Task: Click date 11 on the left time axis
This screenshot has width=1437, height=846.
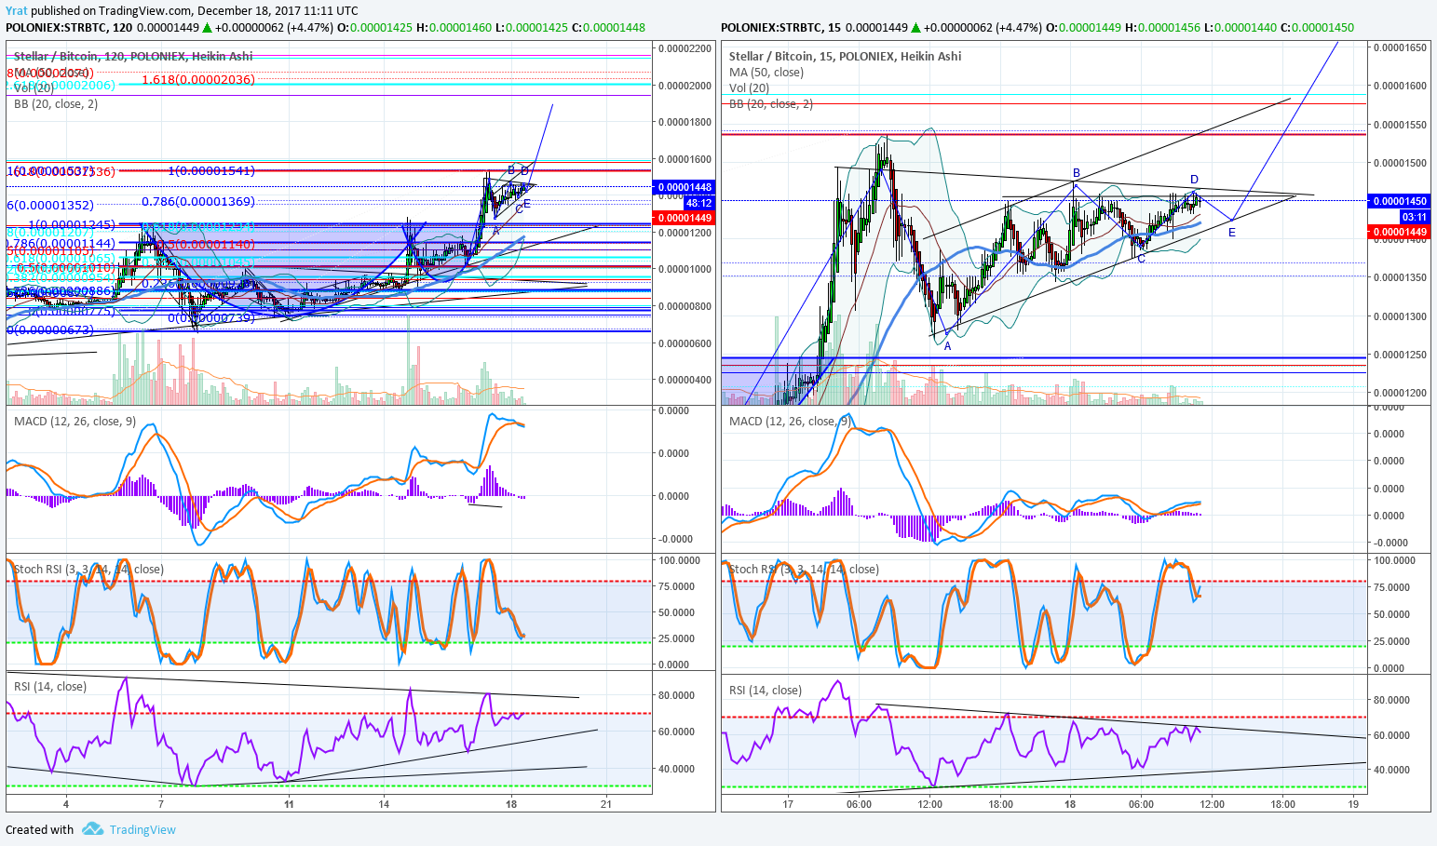Action: 289,804
